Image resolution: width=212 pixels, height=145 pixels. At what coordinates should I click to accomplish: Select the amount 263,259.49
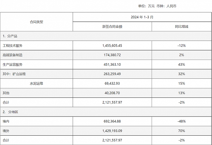pos(112,74)
